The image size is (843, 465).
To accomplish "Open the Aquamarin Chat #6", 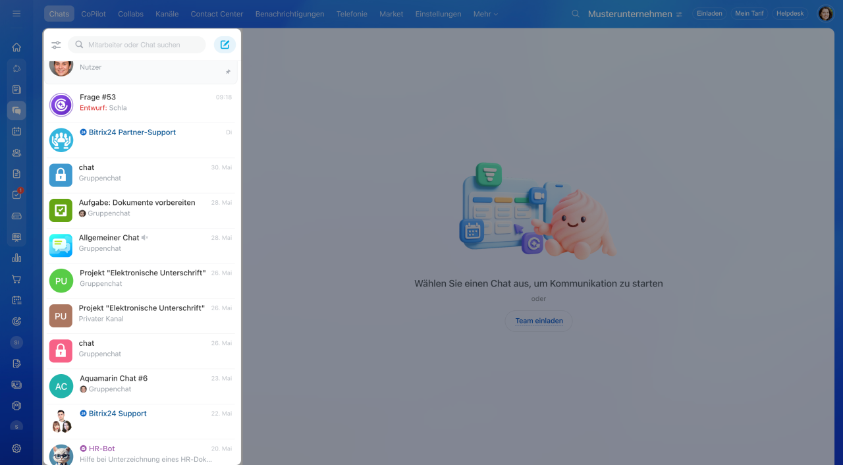I will tap(142, 386).
